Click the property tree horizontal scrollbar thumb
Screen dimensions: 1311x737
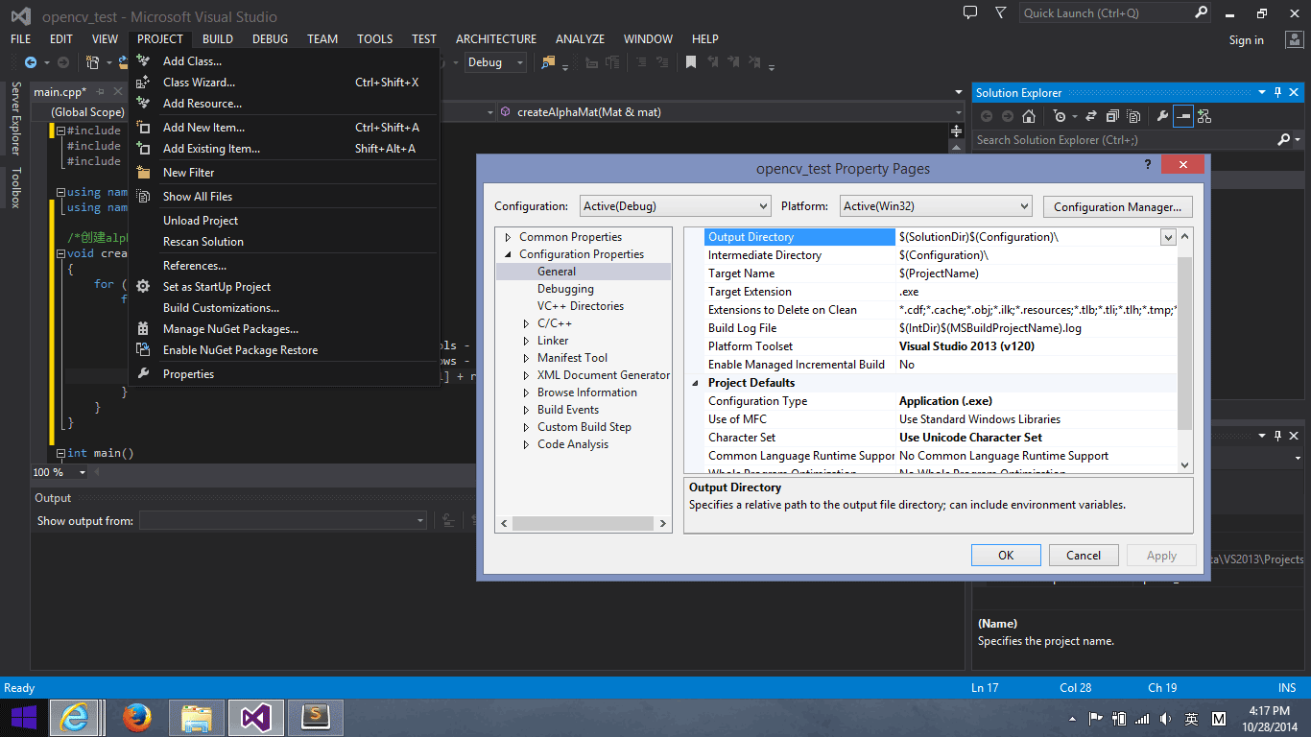[581, 524]
